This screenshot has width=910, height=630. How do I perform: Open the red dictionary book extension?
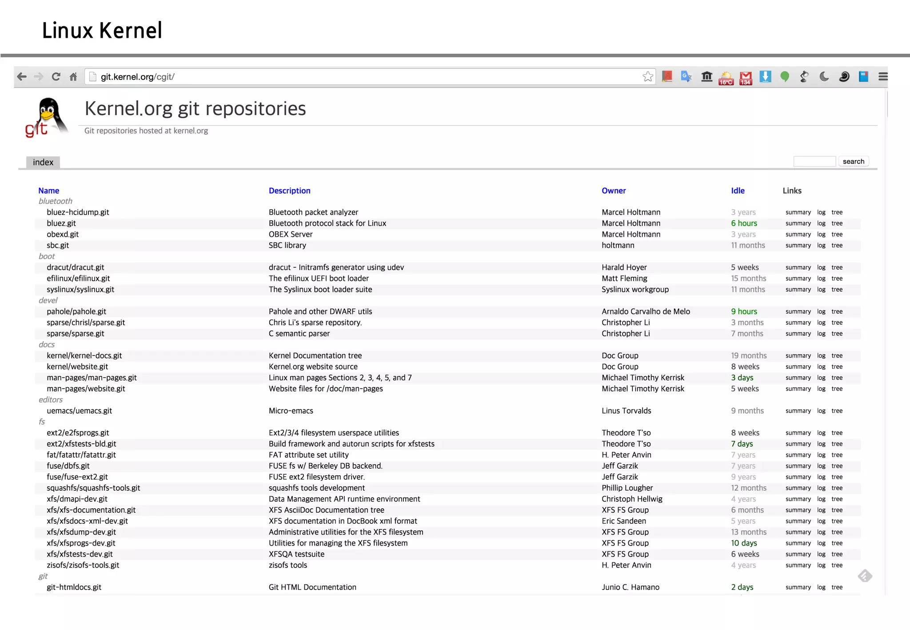tap(667, 76)
